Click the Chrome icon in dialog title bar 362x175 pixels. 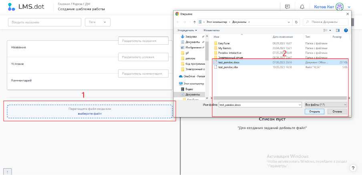point(177,14)
